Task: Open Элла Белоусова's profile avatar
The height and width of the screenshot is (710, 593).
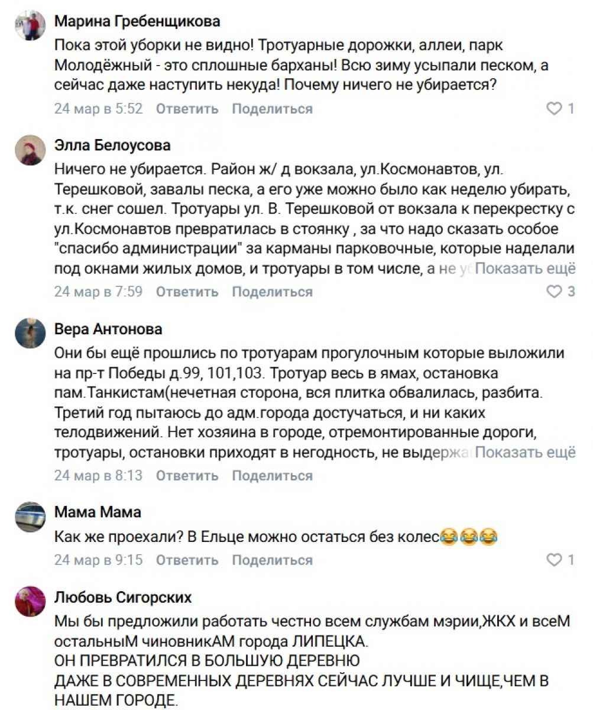Action: pos(30,150)
